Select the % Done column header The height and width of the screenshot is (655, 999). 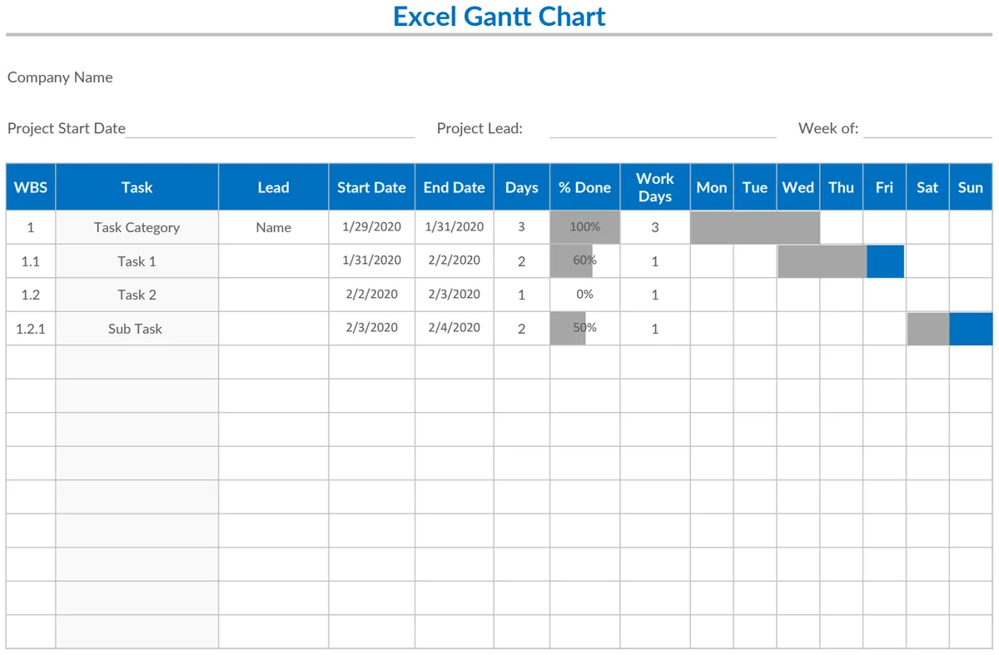coord(584,187)
